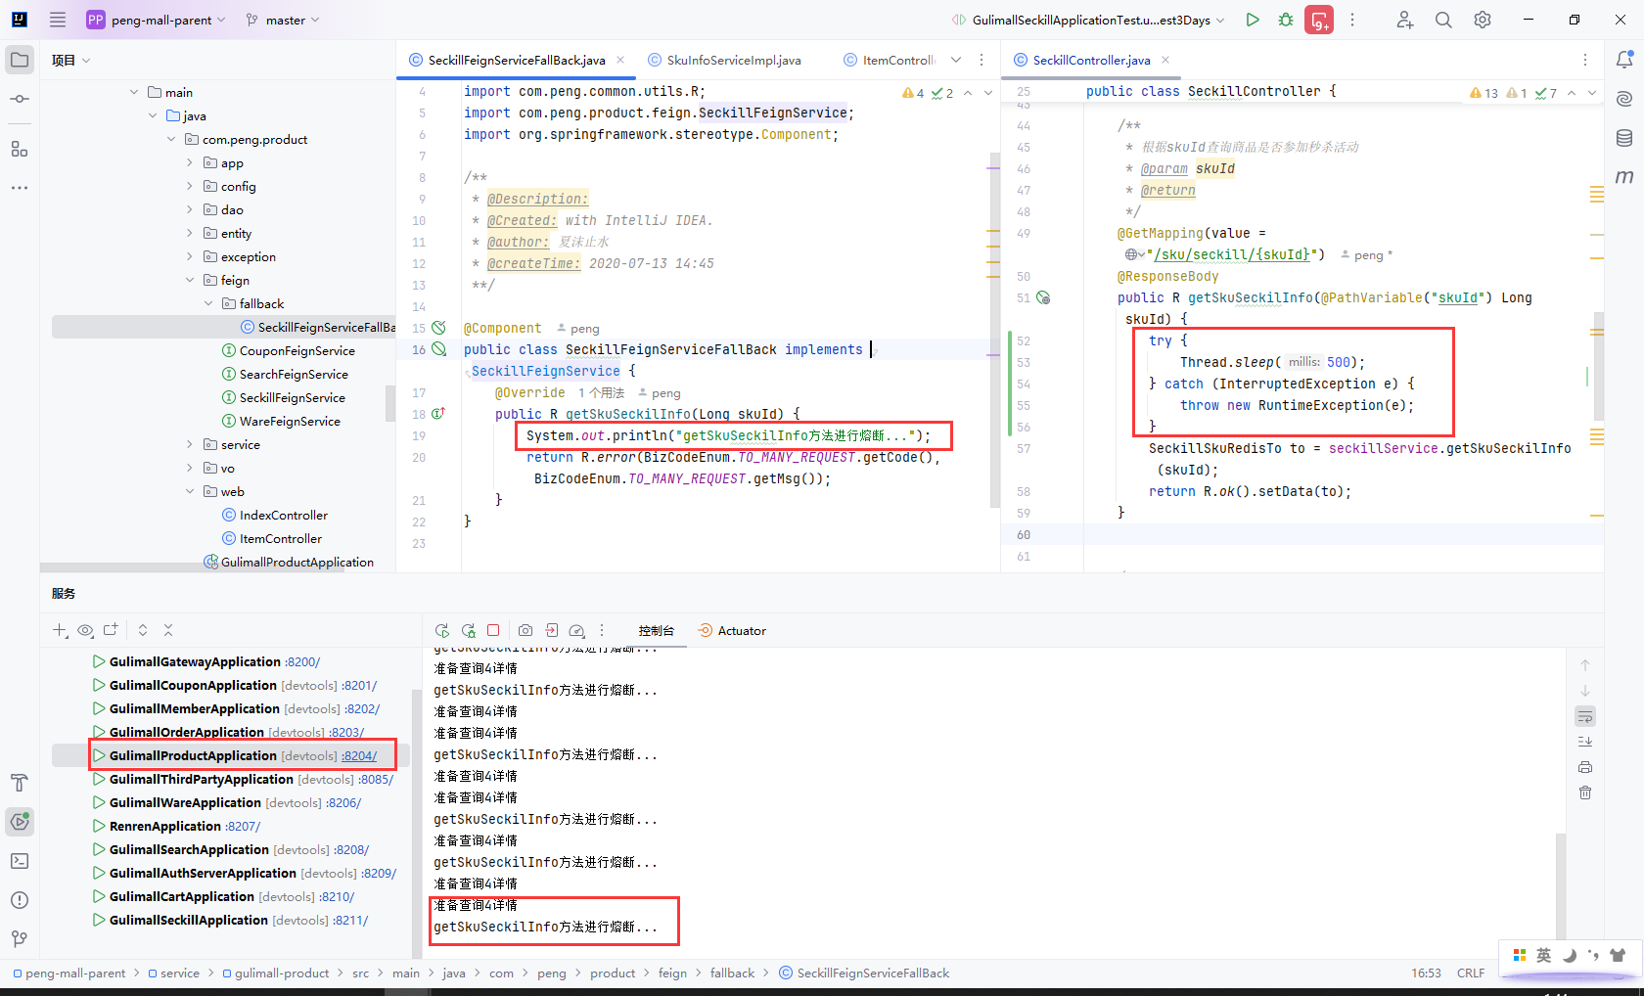1644x996 pixels.
Task: Clear console with trash icon
Action: (1585, 792)
